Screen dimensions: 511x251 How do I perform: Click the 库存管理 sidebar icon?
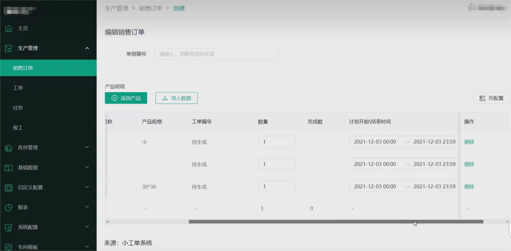(8, 148)
